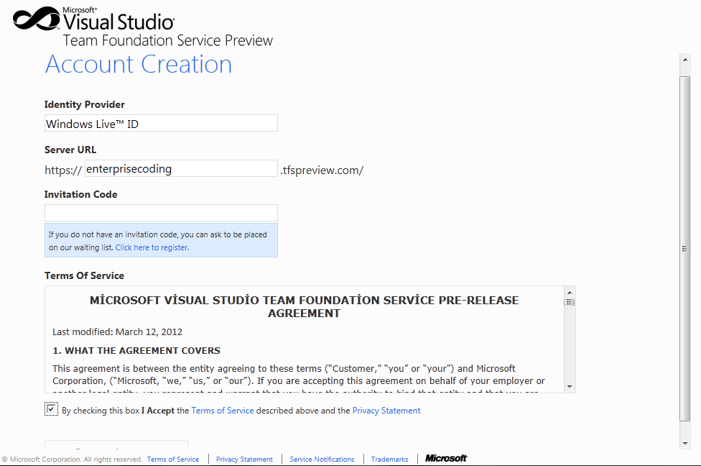Click the Visual Studio infinity logo
The width and height of the screenshot is (701, 466).
(x=36, y=19)
